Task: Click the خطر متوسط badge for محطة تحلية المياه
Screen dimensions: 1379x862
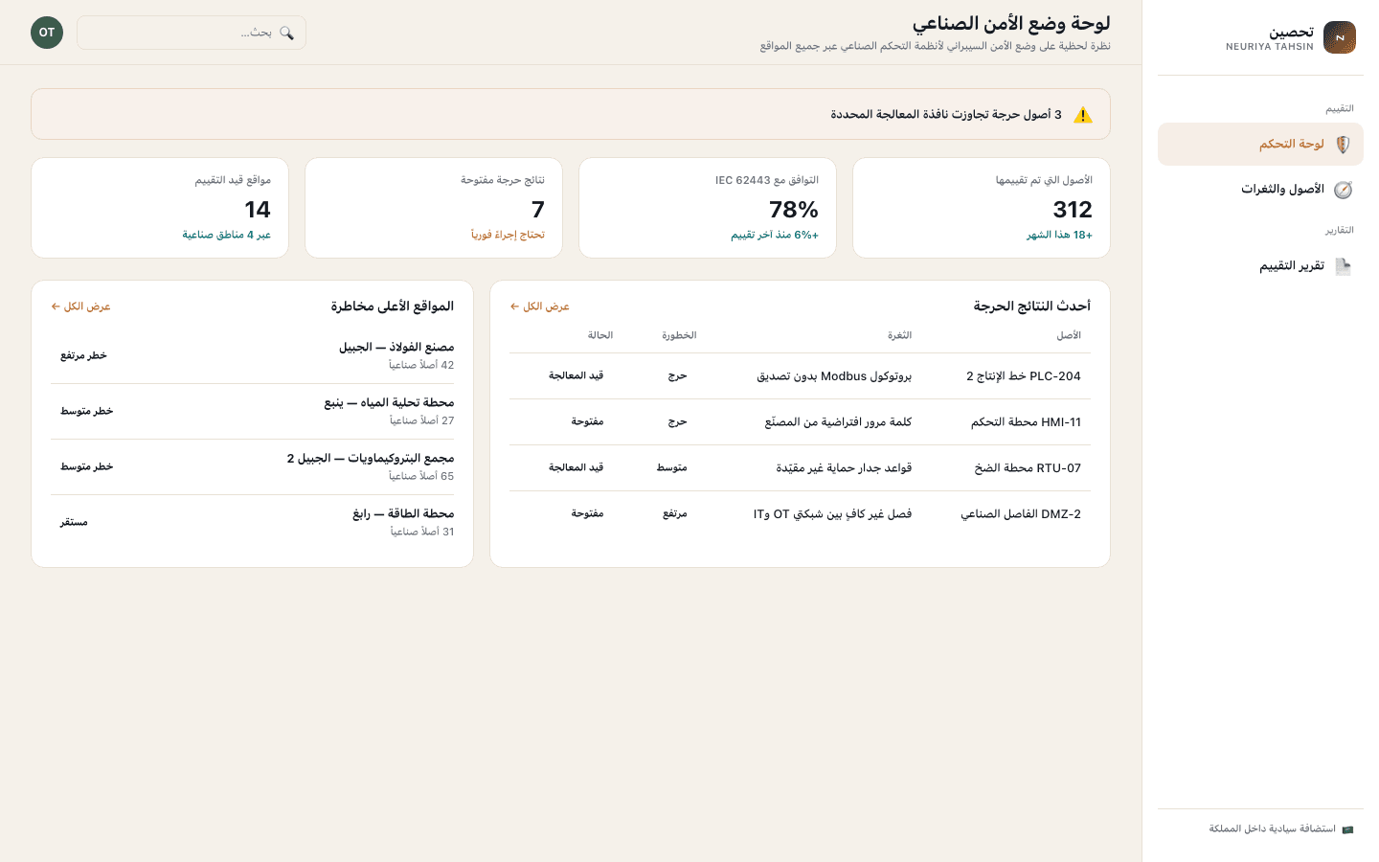Action: point(86,411)
